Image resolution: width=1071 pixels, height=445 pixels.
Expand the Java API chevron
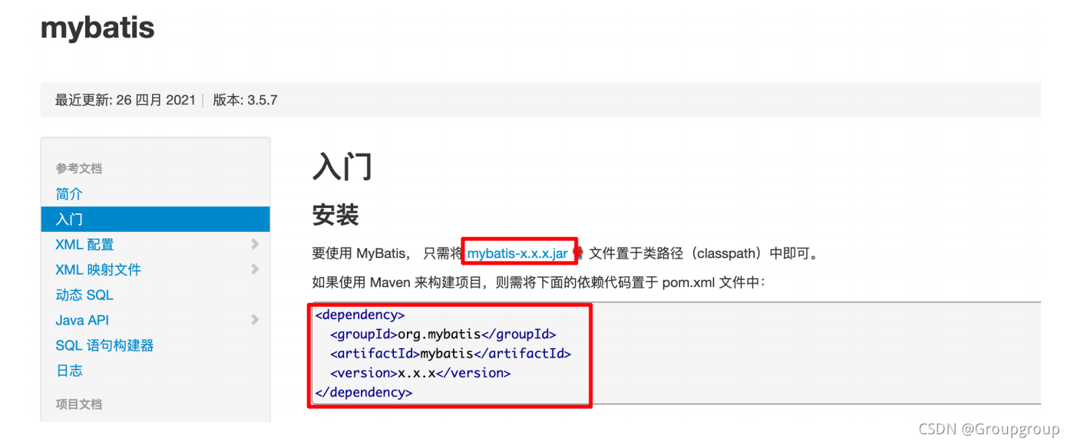point(255,320)
